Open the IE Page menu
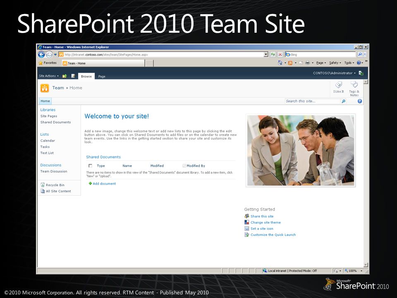397x298 pixels. pos(321,63)
